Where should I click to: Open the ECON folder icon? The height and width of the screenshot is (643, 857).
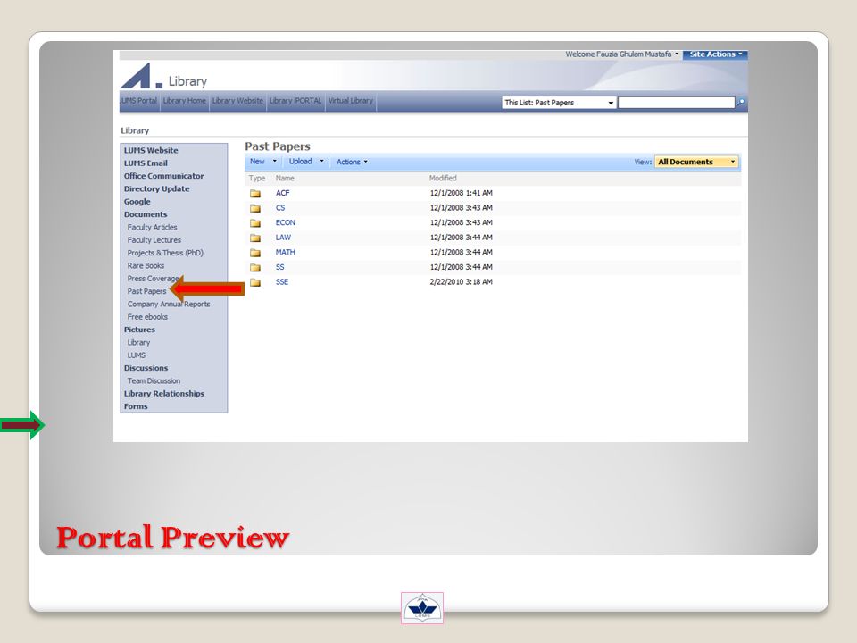255,223
